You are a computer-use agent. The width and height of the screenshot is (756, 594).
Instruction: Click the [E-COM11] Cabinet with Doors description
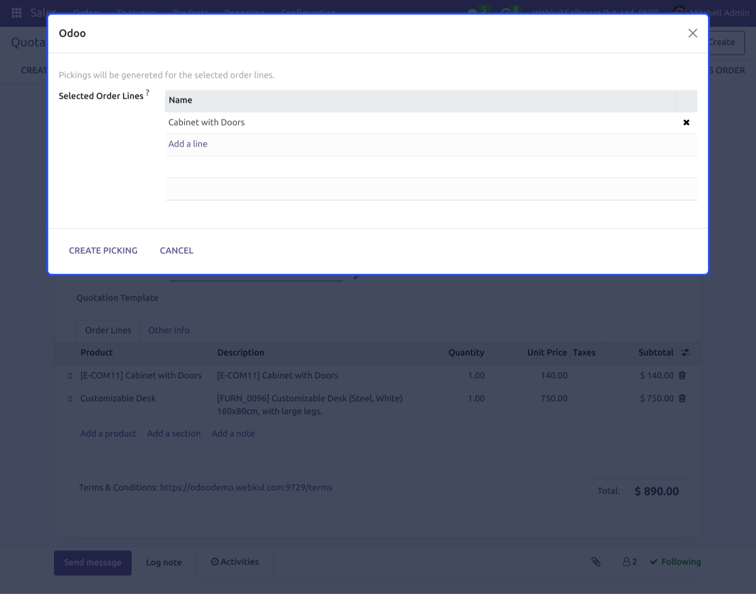(277, 375)
